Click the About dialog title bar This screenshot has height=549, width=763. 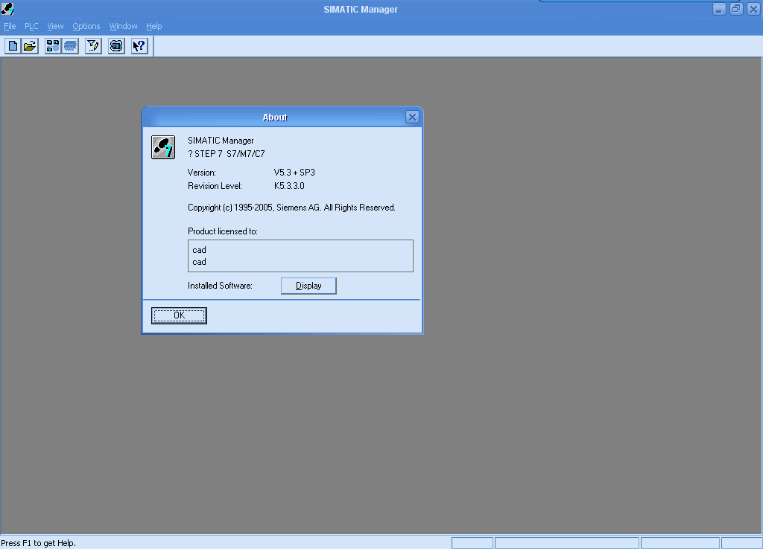pos(275,117)
